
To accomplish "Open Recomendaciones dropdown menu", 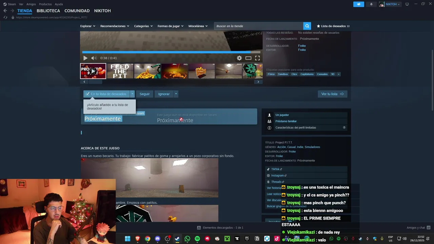I will [x=115, y=26].
